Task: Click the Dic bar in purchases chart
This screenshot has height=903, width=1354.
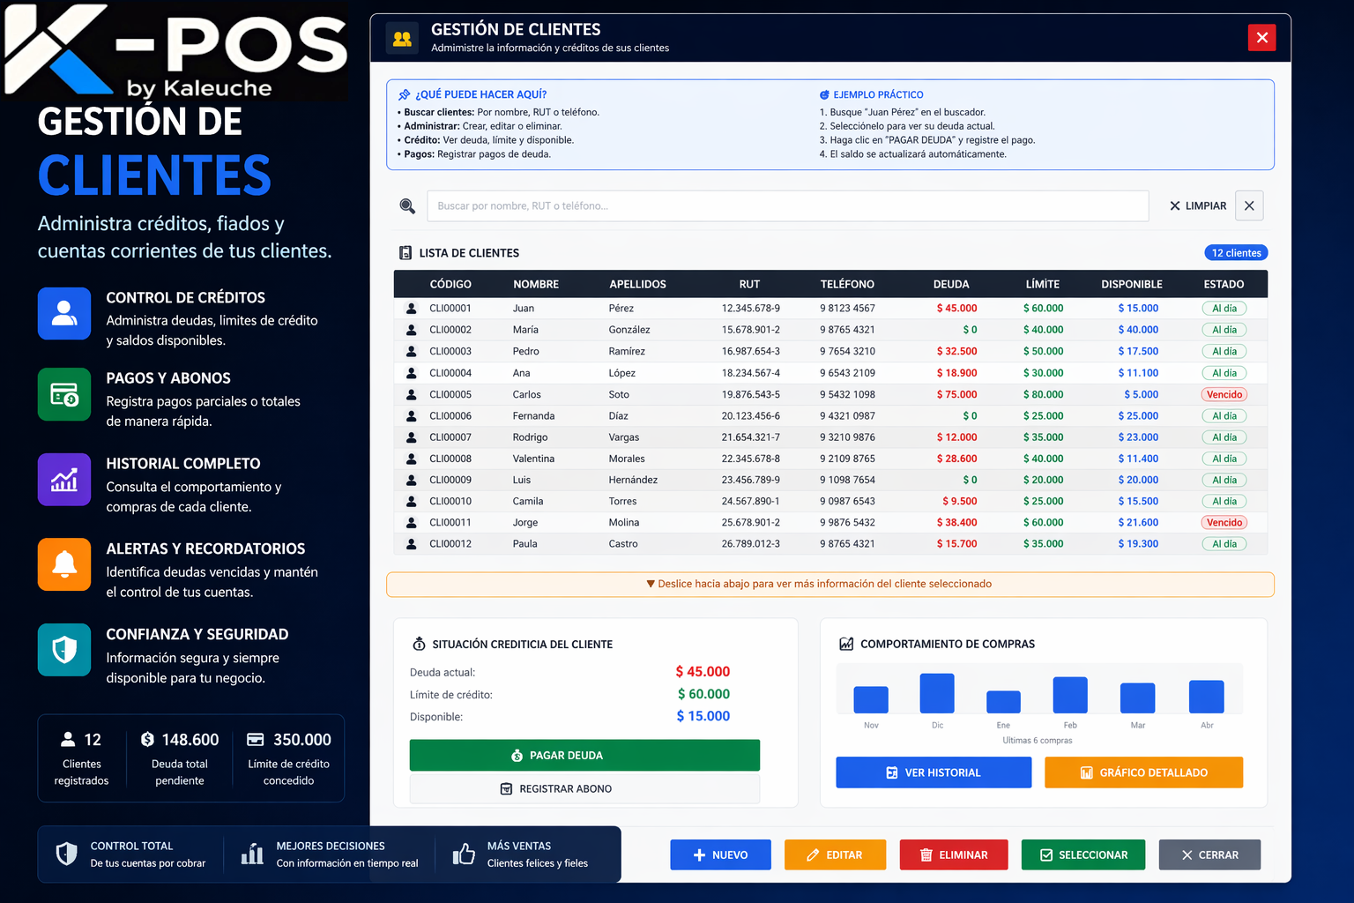Action: coord(937,693)
